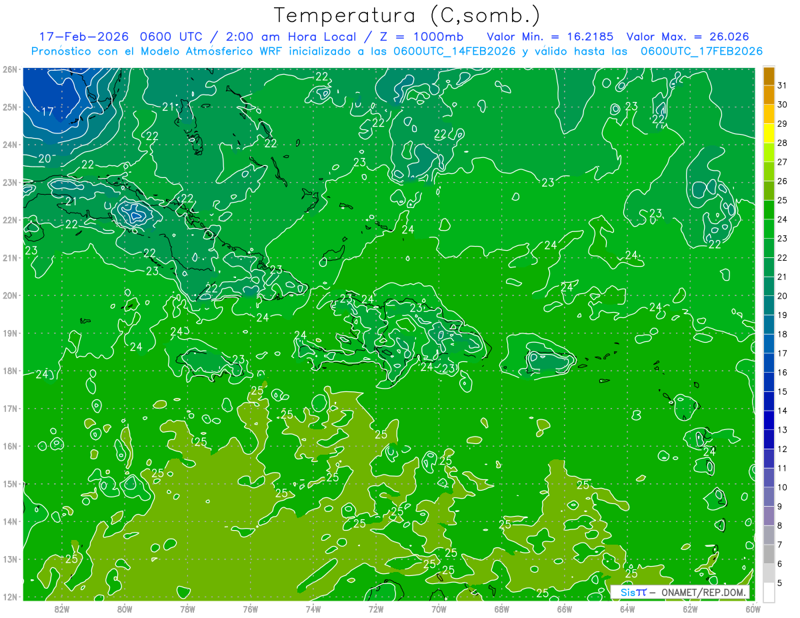Click the '62W' longitude axis label
Viewport: 800px width, 618px height.
pyautogui.click(x=690, y=609)
